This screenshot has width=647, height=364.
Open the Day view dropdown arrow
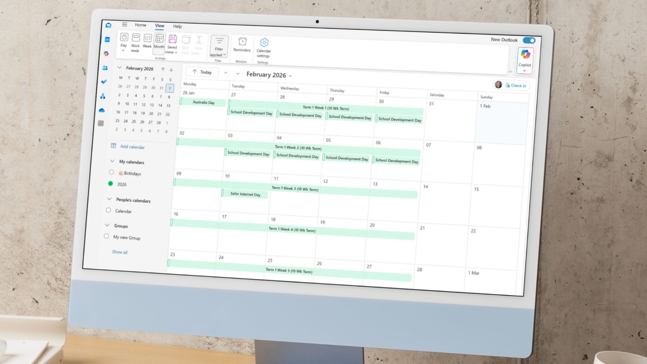coord(123,51)
